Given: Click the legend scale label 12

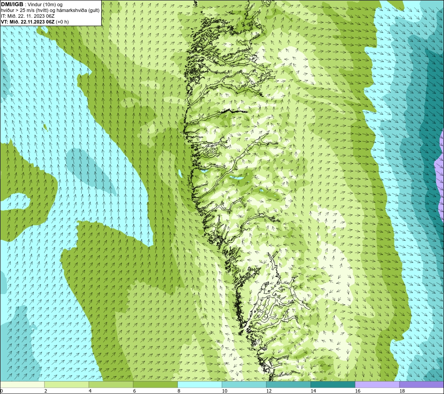Looking at the screenshot, I should 269,391.
